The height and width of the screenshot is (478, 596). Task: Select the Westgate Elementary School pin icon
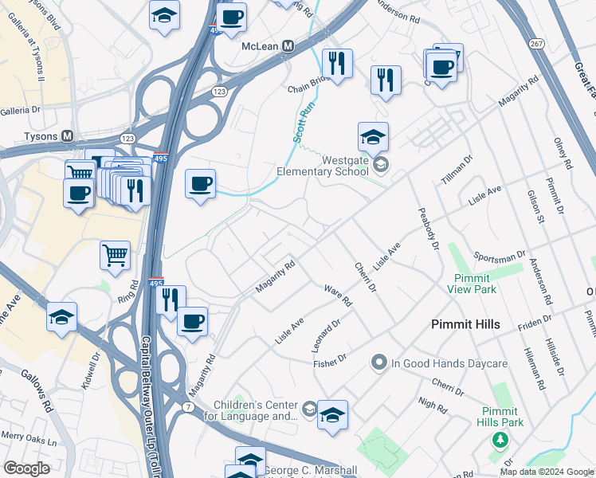coord(381,165)
